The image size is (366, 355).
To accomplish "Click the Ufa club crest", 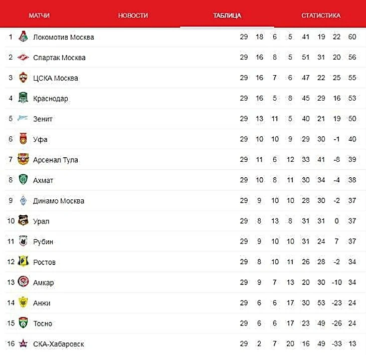I will tap(23, 139).
